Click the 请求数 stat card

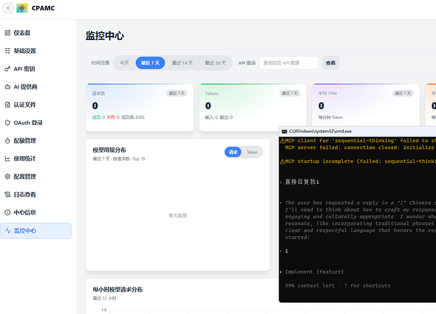click(140, 107)
